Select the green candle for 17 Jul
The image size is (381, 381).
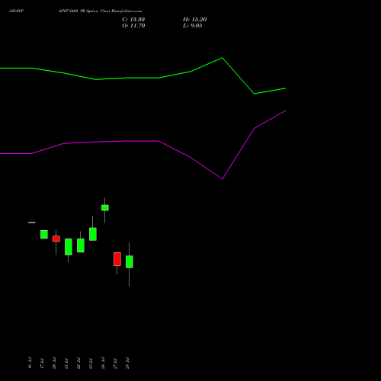click(x=44, y=235)
